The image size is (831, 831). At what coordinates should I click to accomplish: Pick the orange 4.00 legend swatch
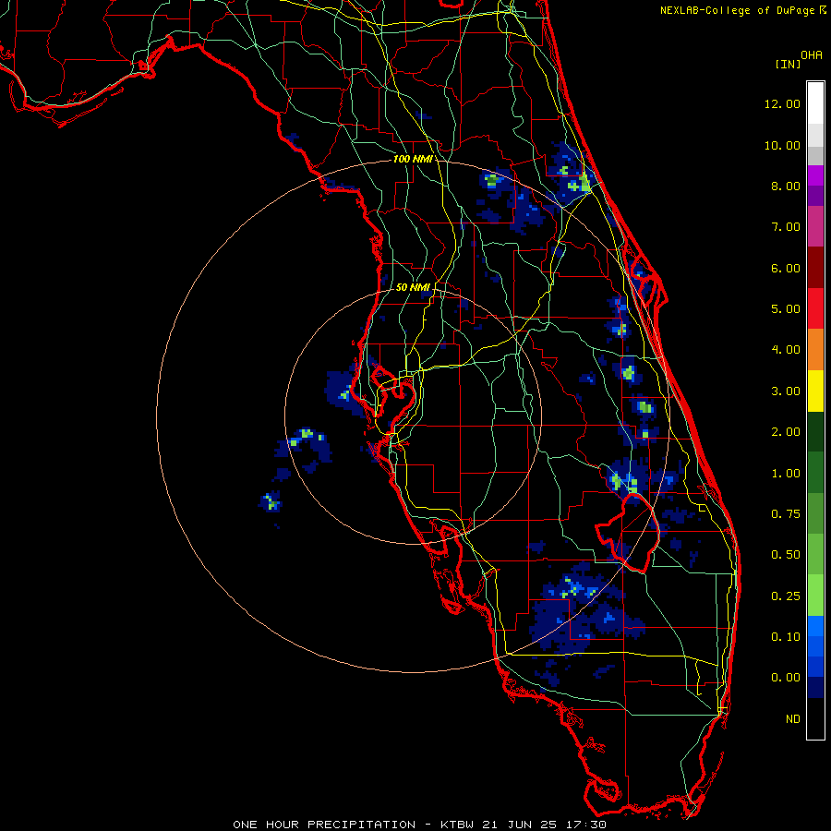pos(815,350)
